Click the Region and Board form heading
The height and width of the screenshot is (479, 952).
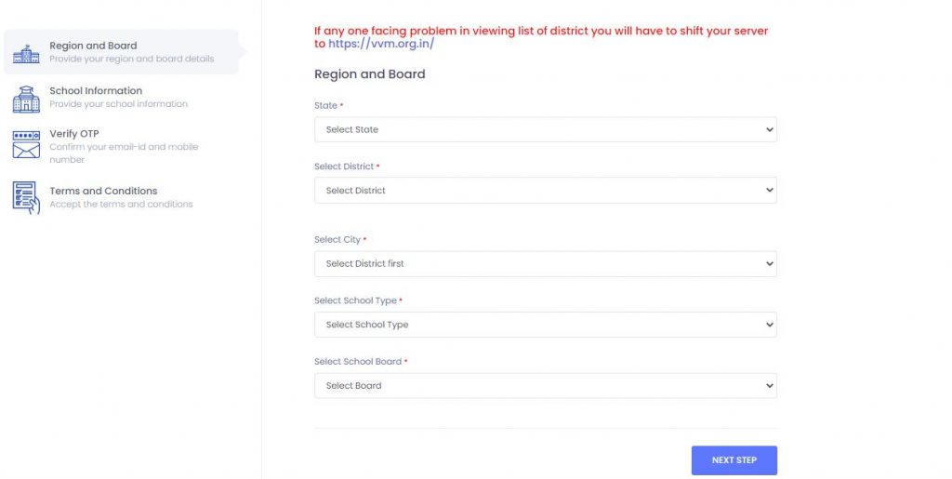370,74
